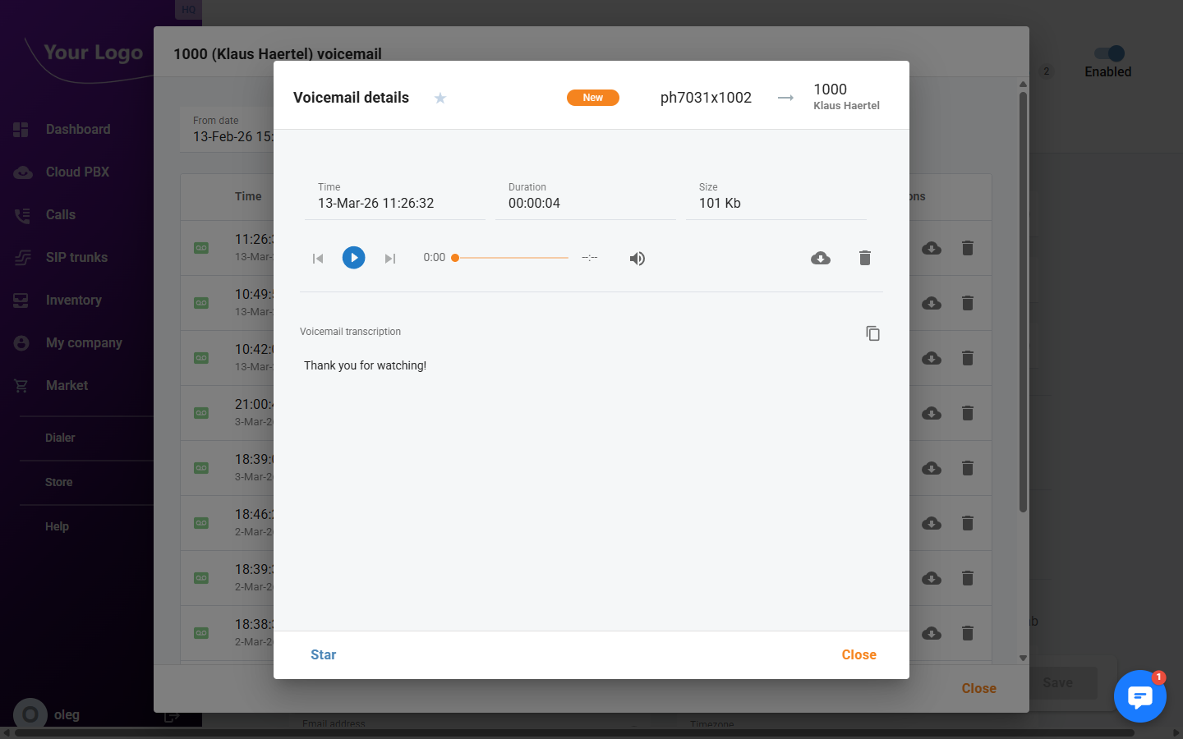1183x739 pixels.
Task: Open the chat support bubble
Action: pos(1139,696)
